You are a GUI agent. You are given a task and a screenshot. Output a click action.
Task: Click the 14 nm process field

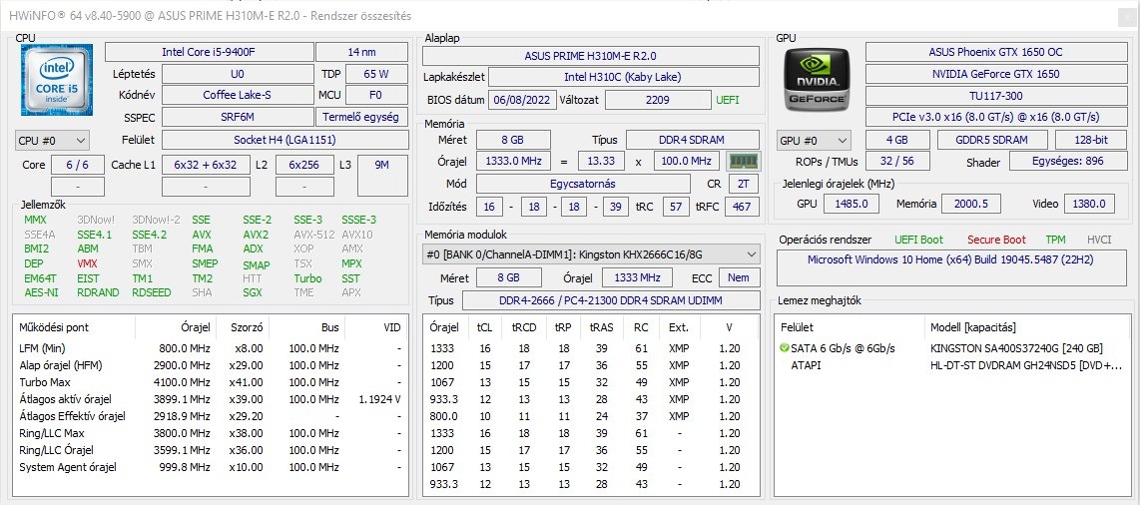coord(361,52)
